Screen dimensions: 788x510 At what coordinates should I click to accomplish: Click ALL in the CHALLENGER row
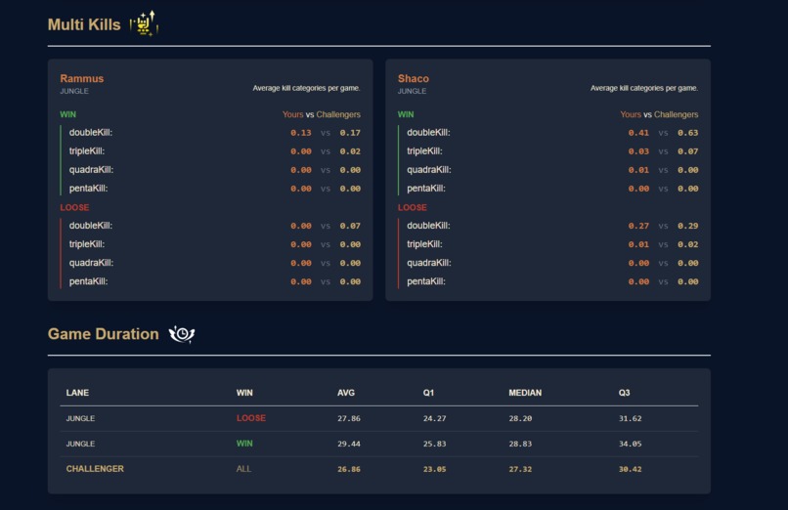(243, 469)
